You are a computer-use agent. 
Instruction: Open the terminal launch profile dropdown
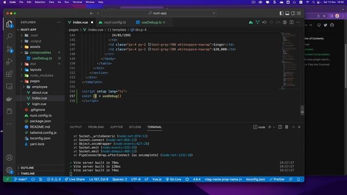[274, 127]
